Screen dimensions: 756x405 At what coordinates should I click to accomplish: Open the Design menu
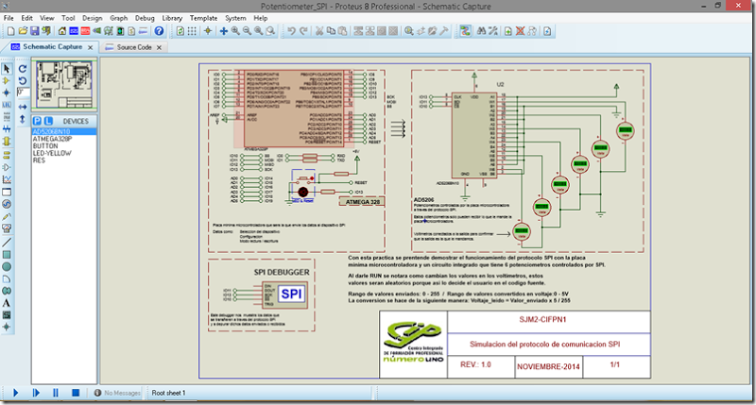(92, 18)
